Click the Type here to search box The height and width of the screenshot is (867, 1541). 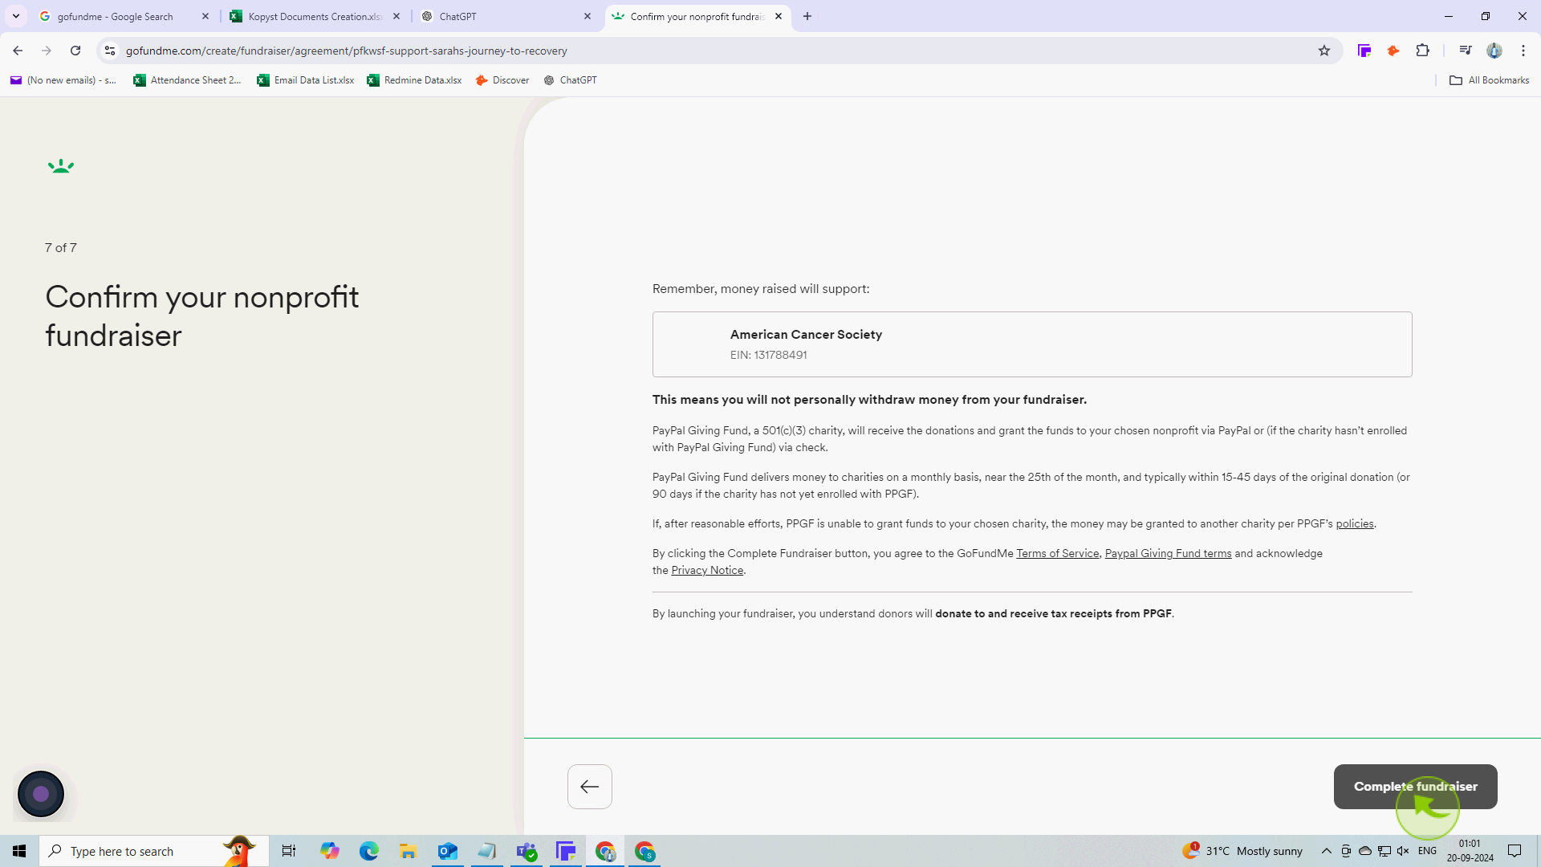pos(154,851)
